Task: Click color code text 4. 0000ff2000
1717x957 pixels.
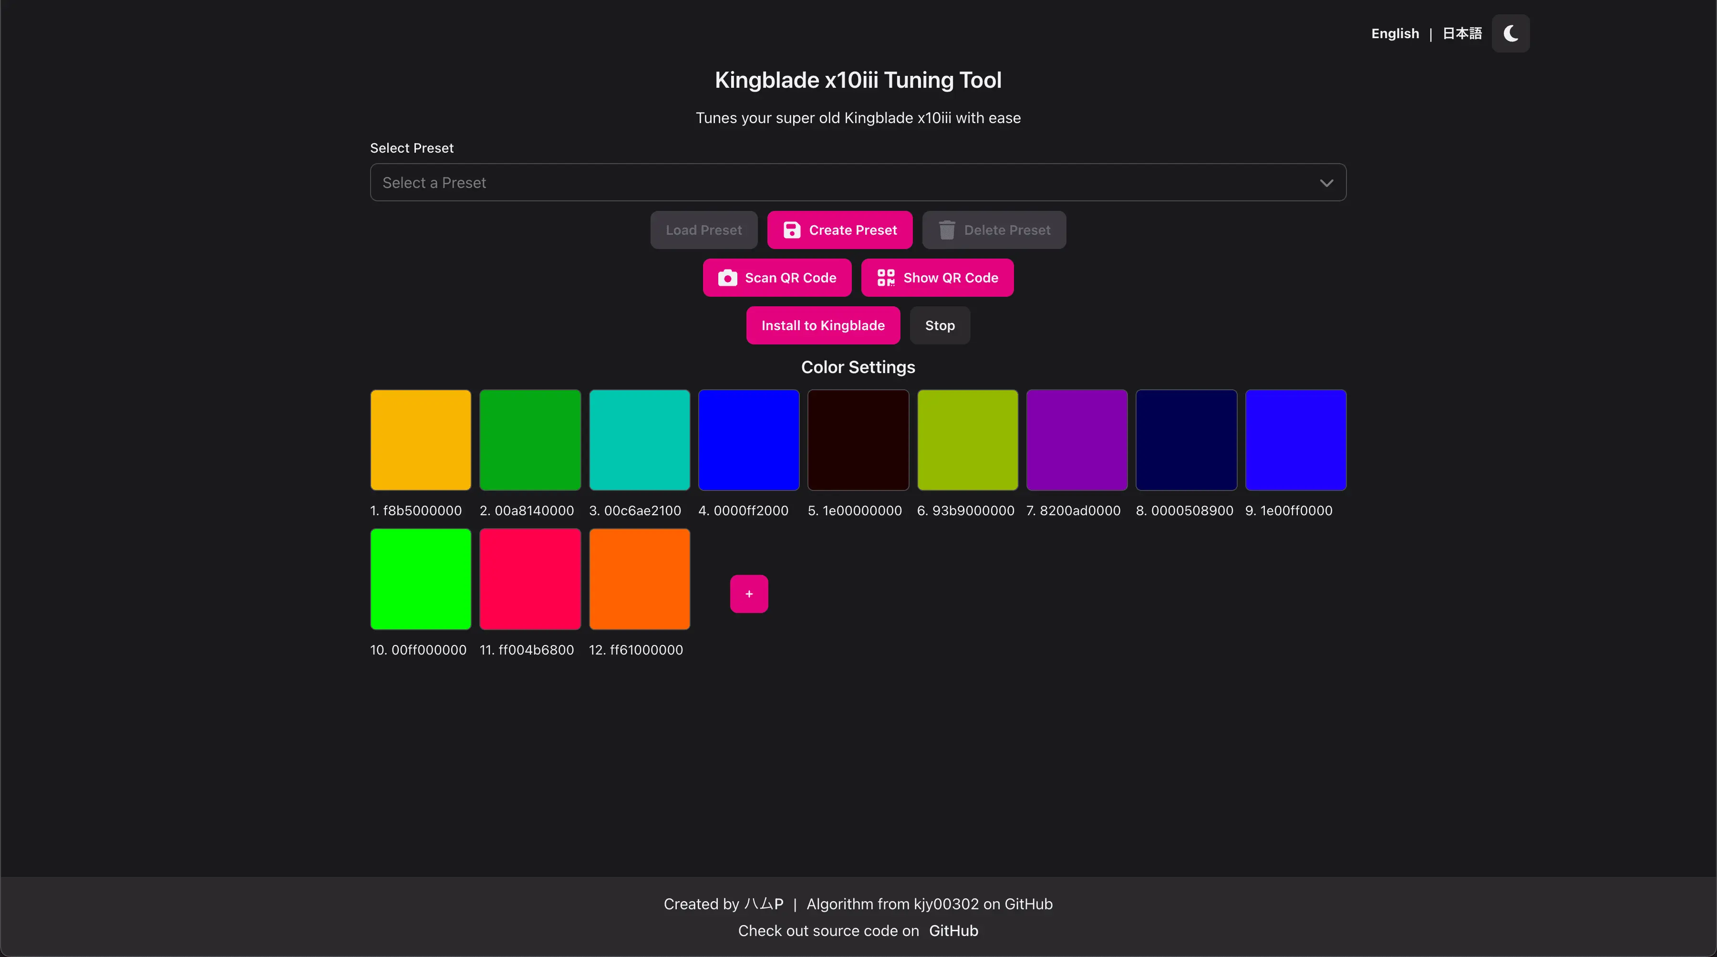Action: coord(743,511)
